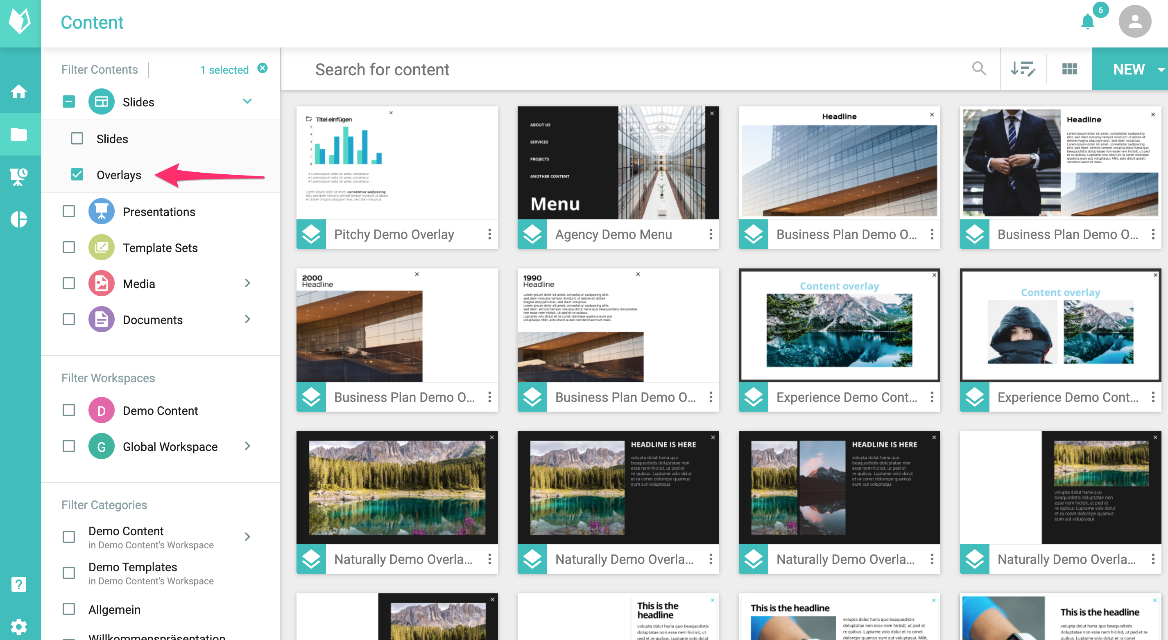Screen dimensions: 1168x640
Task: Select the Presentations filter label
Action: click(x=159, y=212)
